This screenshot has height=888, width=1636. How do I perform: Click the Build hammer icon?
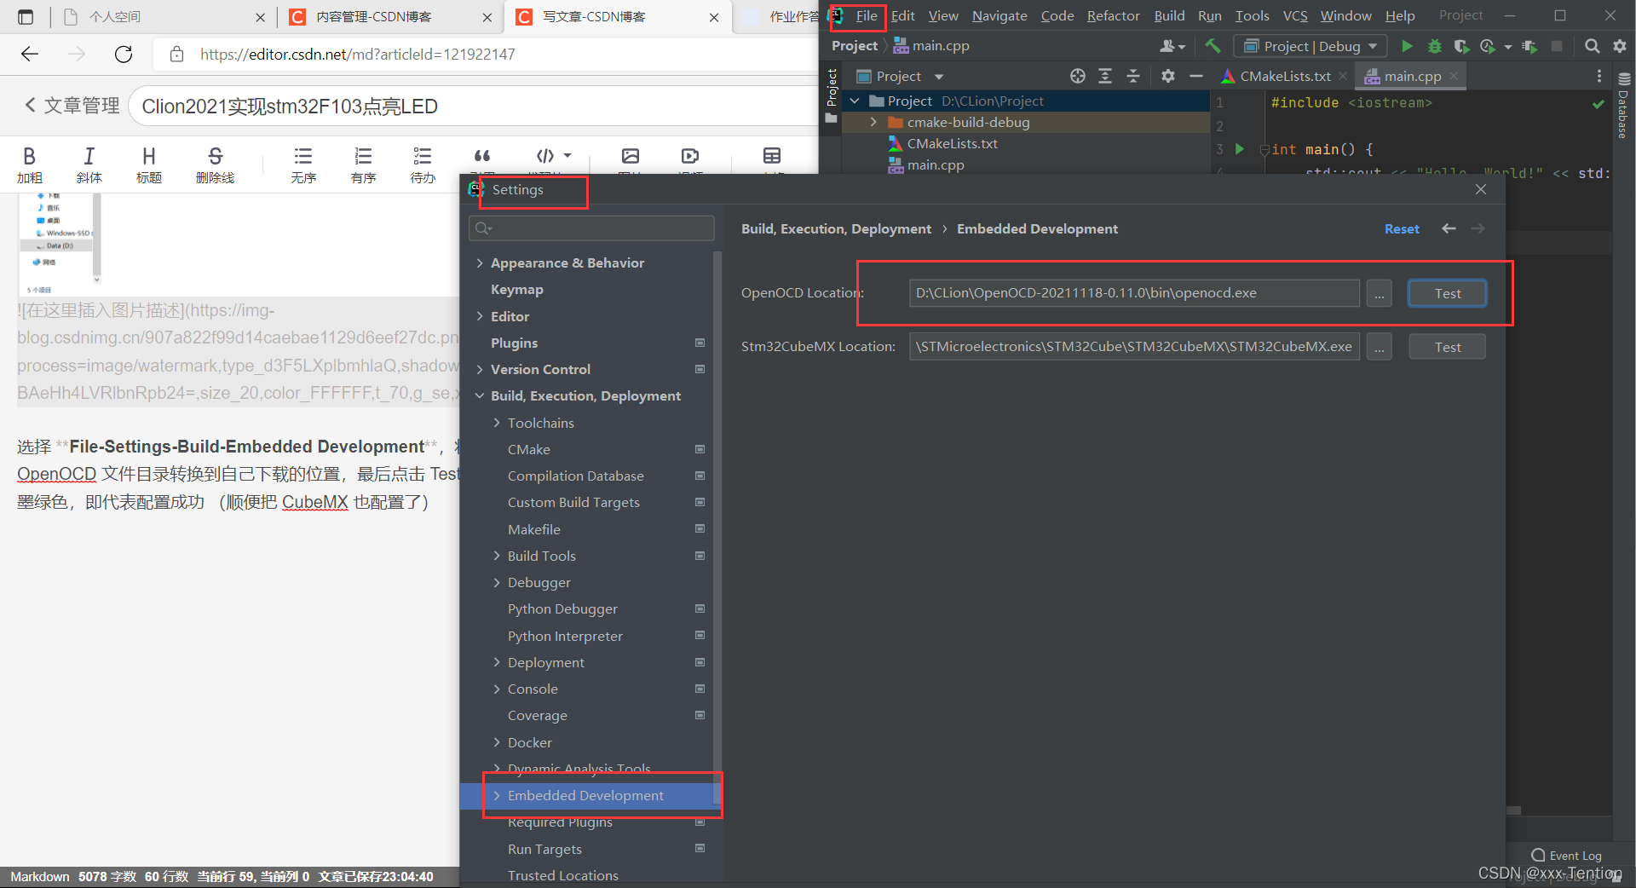(x=1213, y=46)
